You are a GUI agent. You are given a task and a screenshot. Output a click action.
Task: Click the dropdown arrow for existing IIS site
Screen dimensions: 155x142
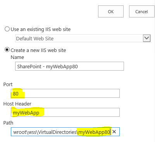pos(147,38)
